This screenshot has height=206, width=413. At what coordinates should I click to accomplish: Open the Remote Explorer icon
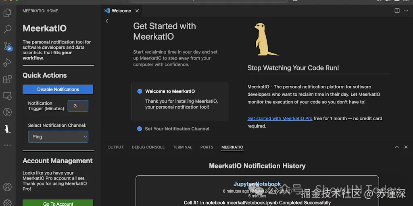click(x=7, y=96)
